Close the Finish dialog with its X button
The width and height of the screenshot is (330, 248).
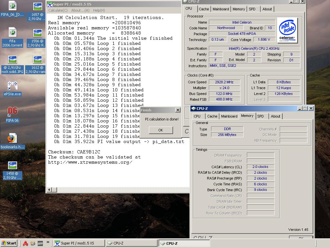[x=178, y=110]
